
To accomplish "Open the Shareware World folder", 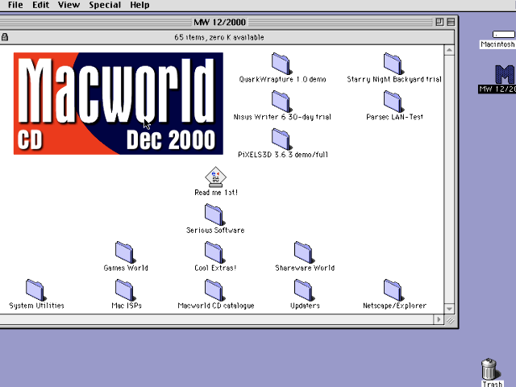I will coord(303,252).
